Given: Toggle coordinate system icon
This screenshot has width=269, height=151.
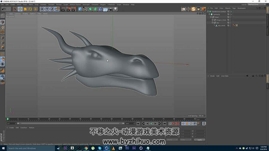Looking at the screenshot, I should [57, 9].
